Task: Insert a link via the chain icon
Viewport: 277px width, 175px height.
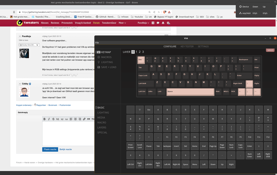Action: pos(84,119)
